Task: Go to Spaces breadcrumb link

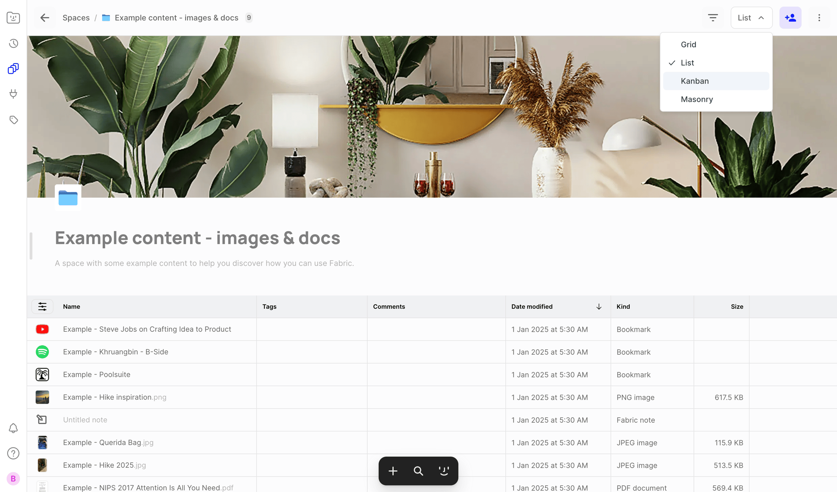Action: pyautogui.click(x=76, y=18)
